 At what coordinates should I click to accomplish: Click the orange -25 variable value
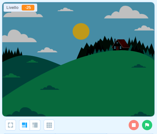point(28,8)
